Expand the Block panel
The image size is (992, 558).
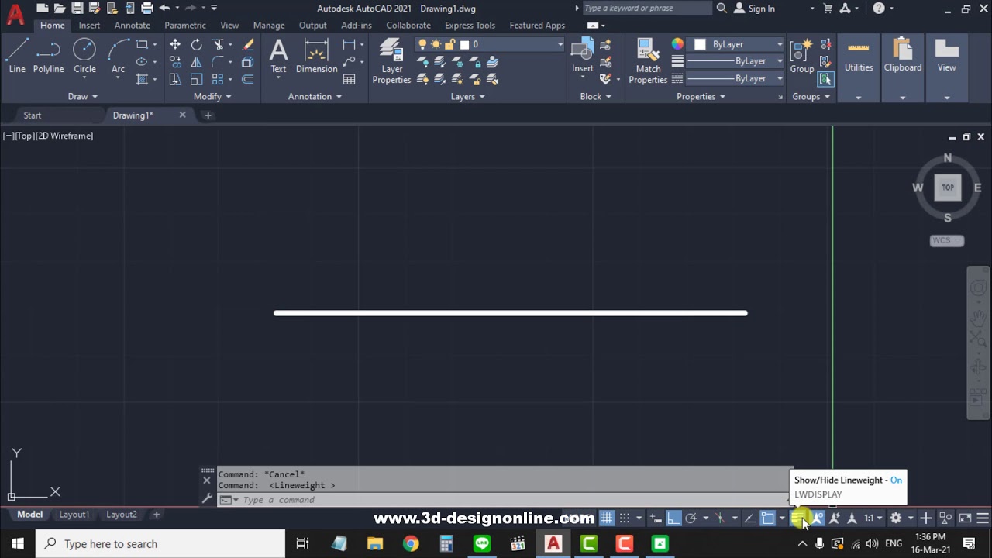(596, 96)
